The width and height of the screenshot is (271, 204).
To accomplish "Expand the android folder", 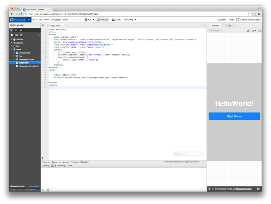I will click(x=11, y=39).
